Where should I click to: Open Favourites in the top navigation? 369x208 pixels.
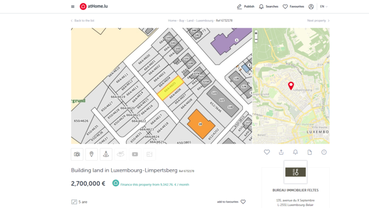[x=293, y=7]
